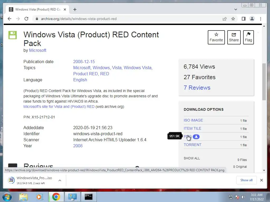Click the DOWNLOAD OPTIONS heading
Screen dimensions: 270x202
[x=204, y=109]
